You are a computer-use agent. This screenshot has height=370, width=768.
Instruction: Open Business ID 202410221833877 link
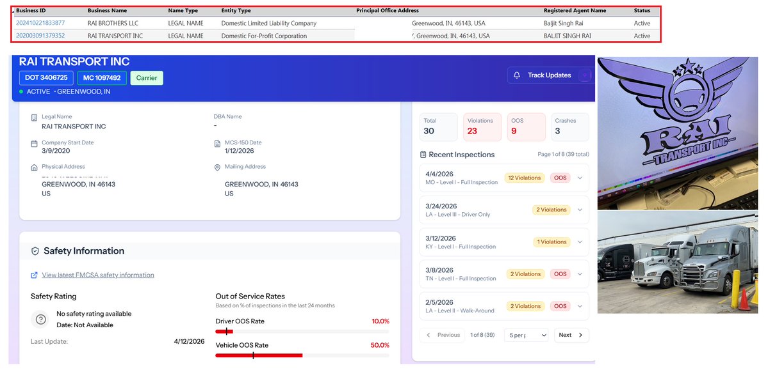40,23
